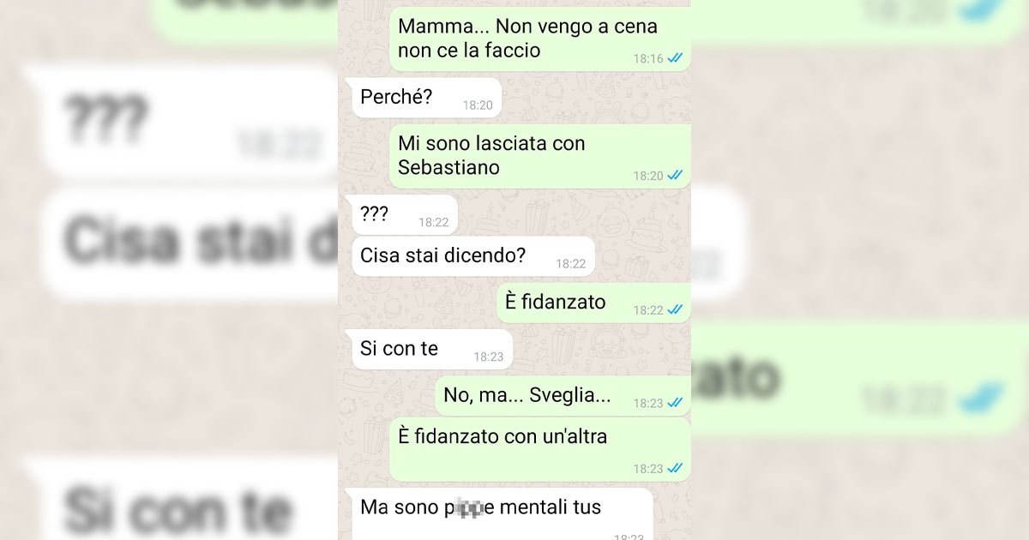
Task: Click the 18:22 timestamp beside "???"
Action: point(433,222)
